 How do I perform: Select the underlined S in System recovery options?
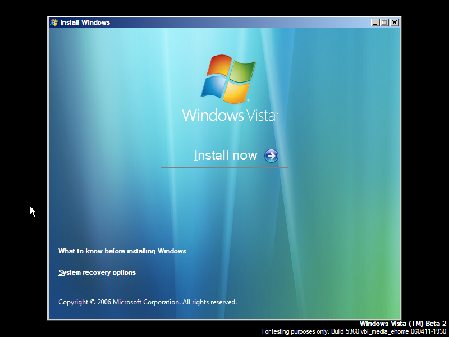(x=60, y=272)
